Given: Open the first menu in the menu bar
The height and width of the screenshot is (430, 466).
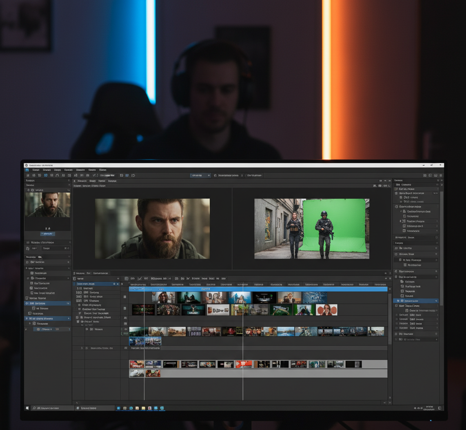Looking at the screenshot, I should coord(35,169).
